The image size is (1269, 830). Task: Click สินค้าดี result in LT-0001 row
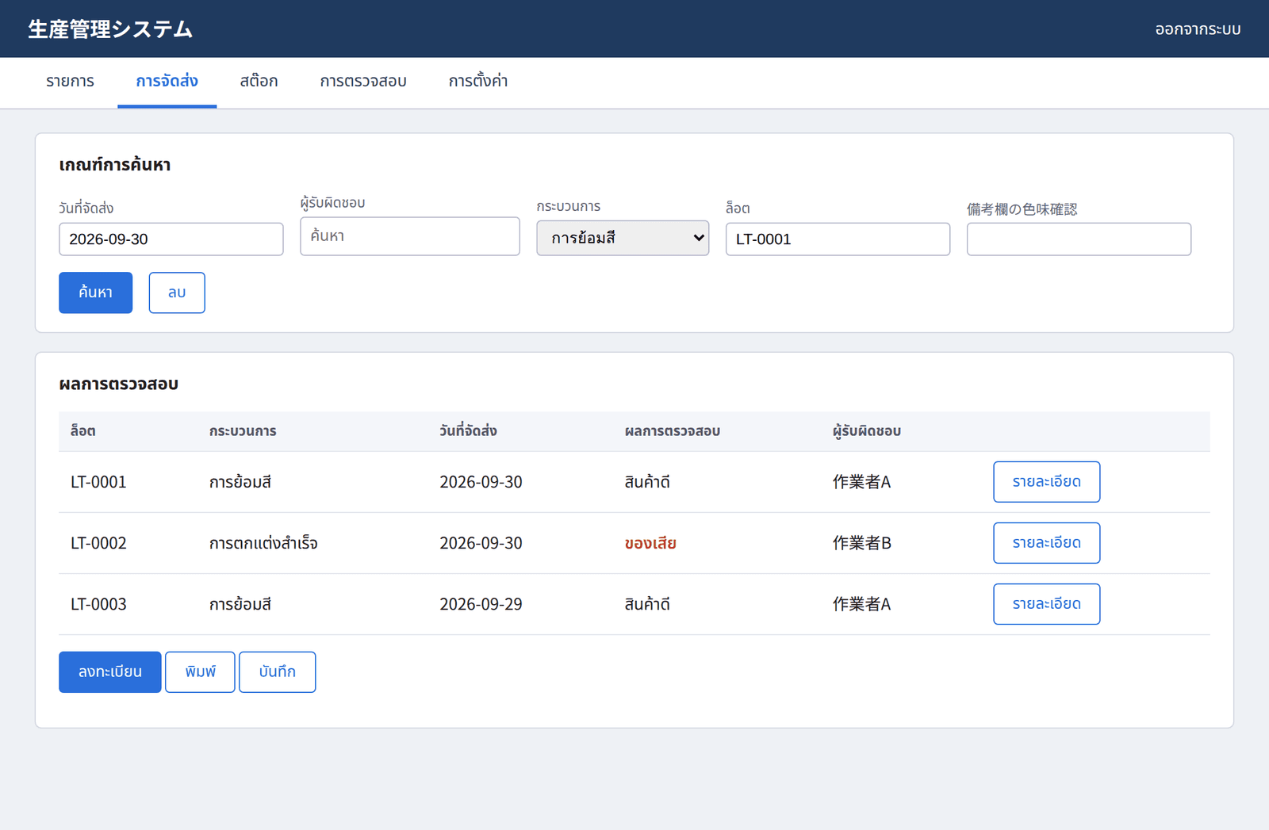pos(647,482)
